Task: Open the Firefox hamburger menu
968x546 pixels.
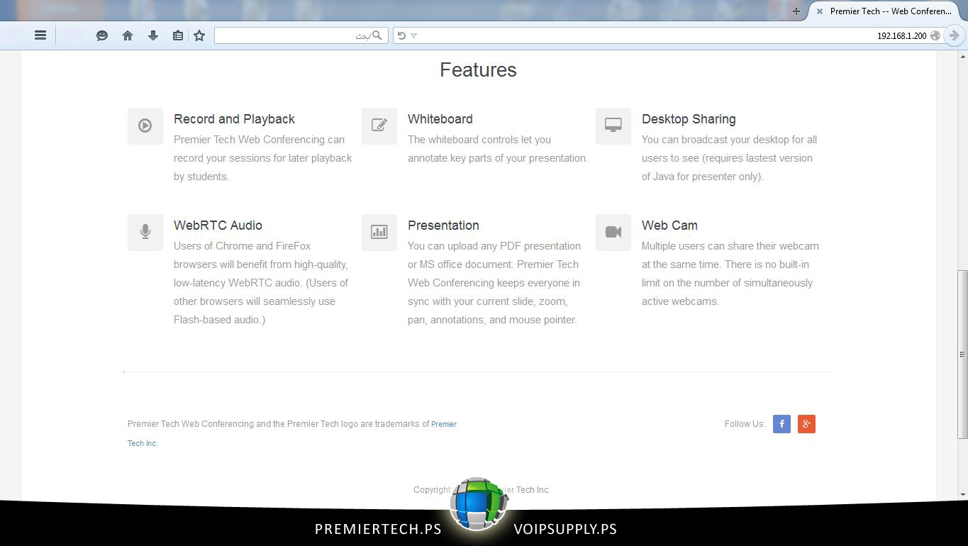Action: coord(40,35)
